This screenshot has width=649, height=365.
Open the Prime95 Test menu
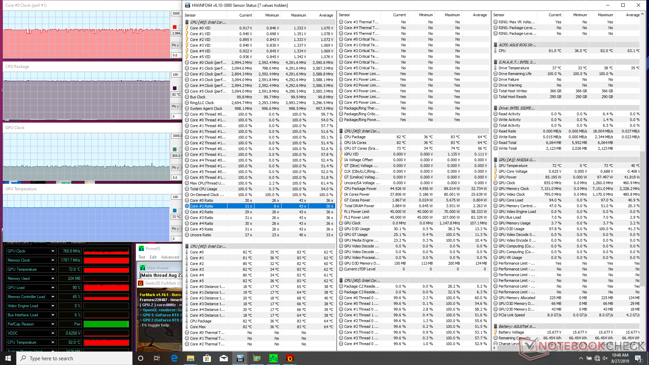pyautogui.click(x=141, y=257)
